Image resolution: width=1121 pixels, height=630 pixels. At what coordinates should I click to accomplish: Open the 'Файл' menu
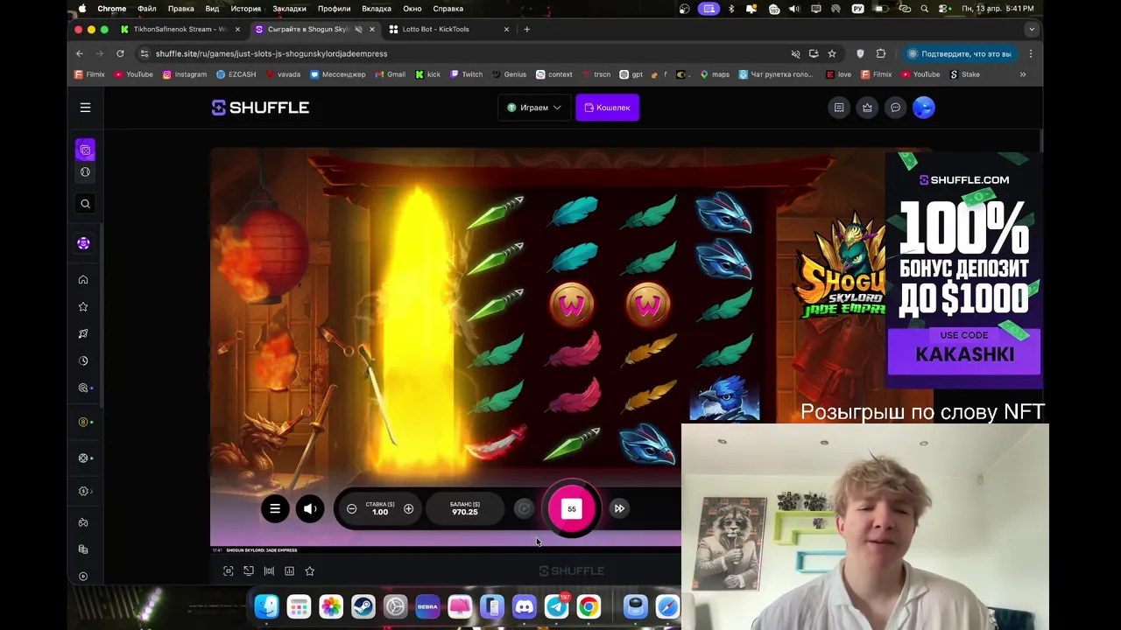146,9
